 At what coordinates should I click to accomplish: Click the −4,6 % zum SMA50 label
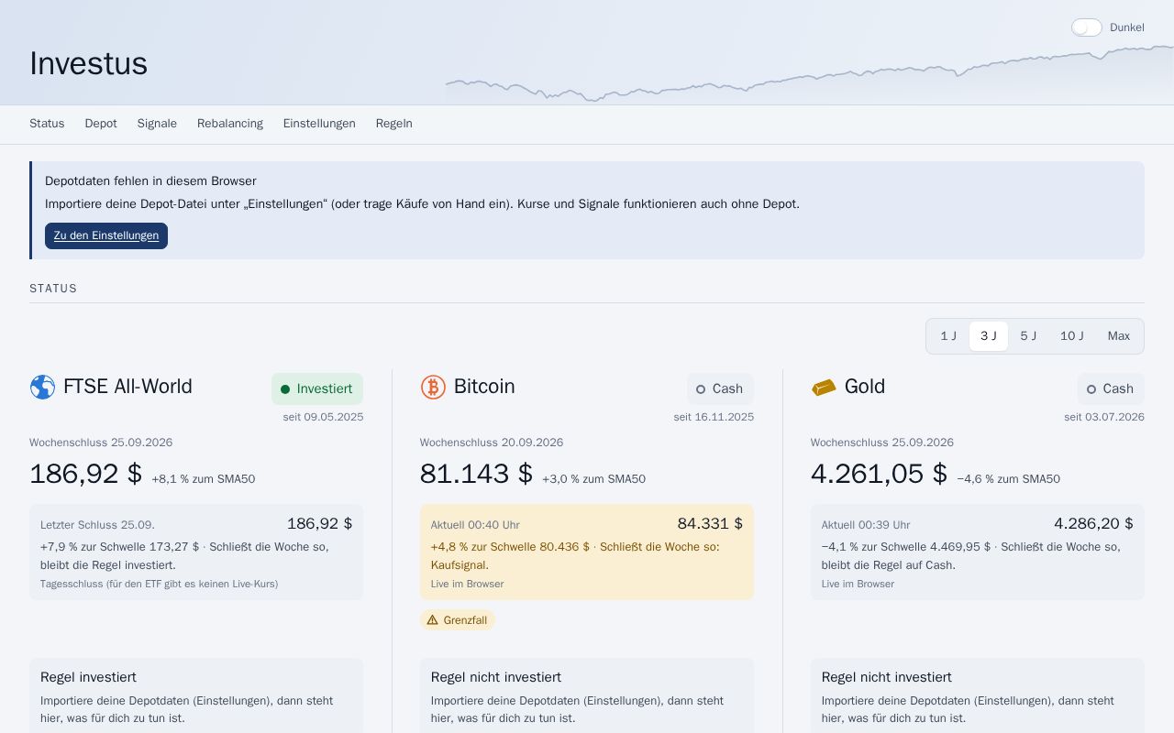click(1008, 479)
